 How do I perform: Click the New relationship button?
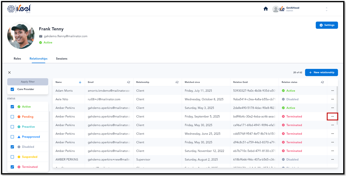(x=321, y=73)
